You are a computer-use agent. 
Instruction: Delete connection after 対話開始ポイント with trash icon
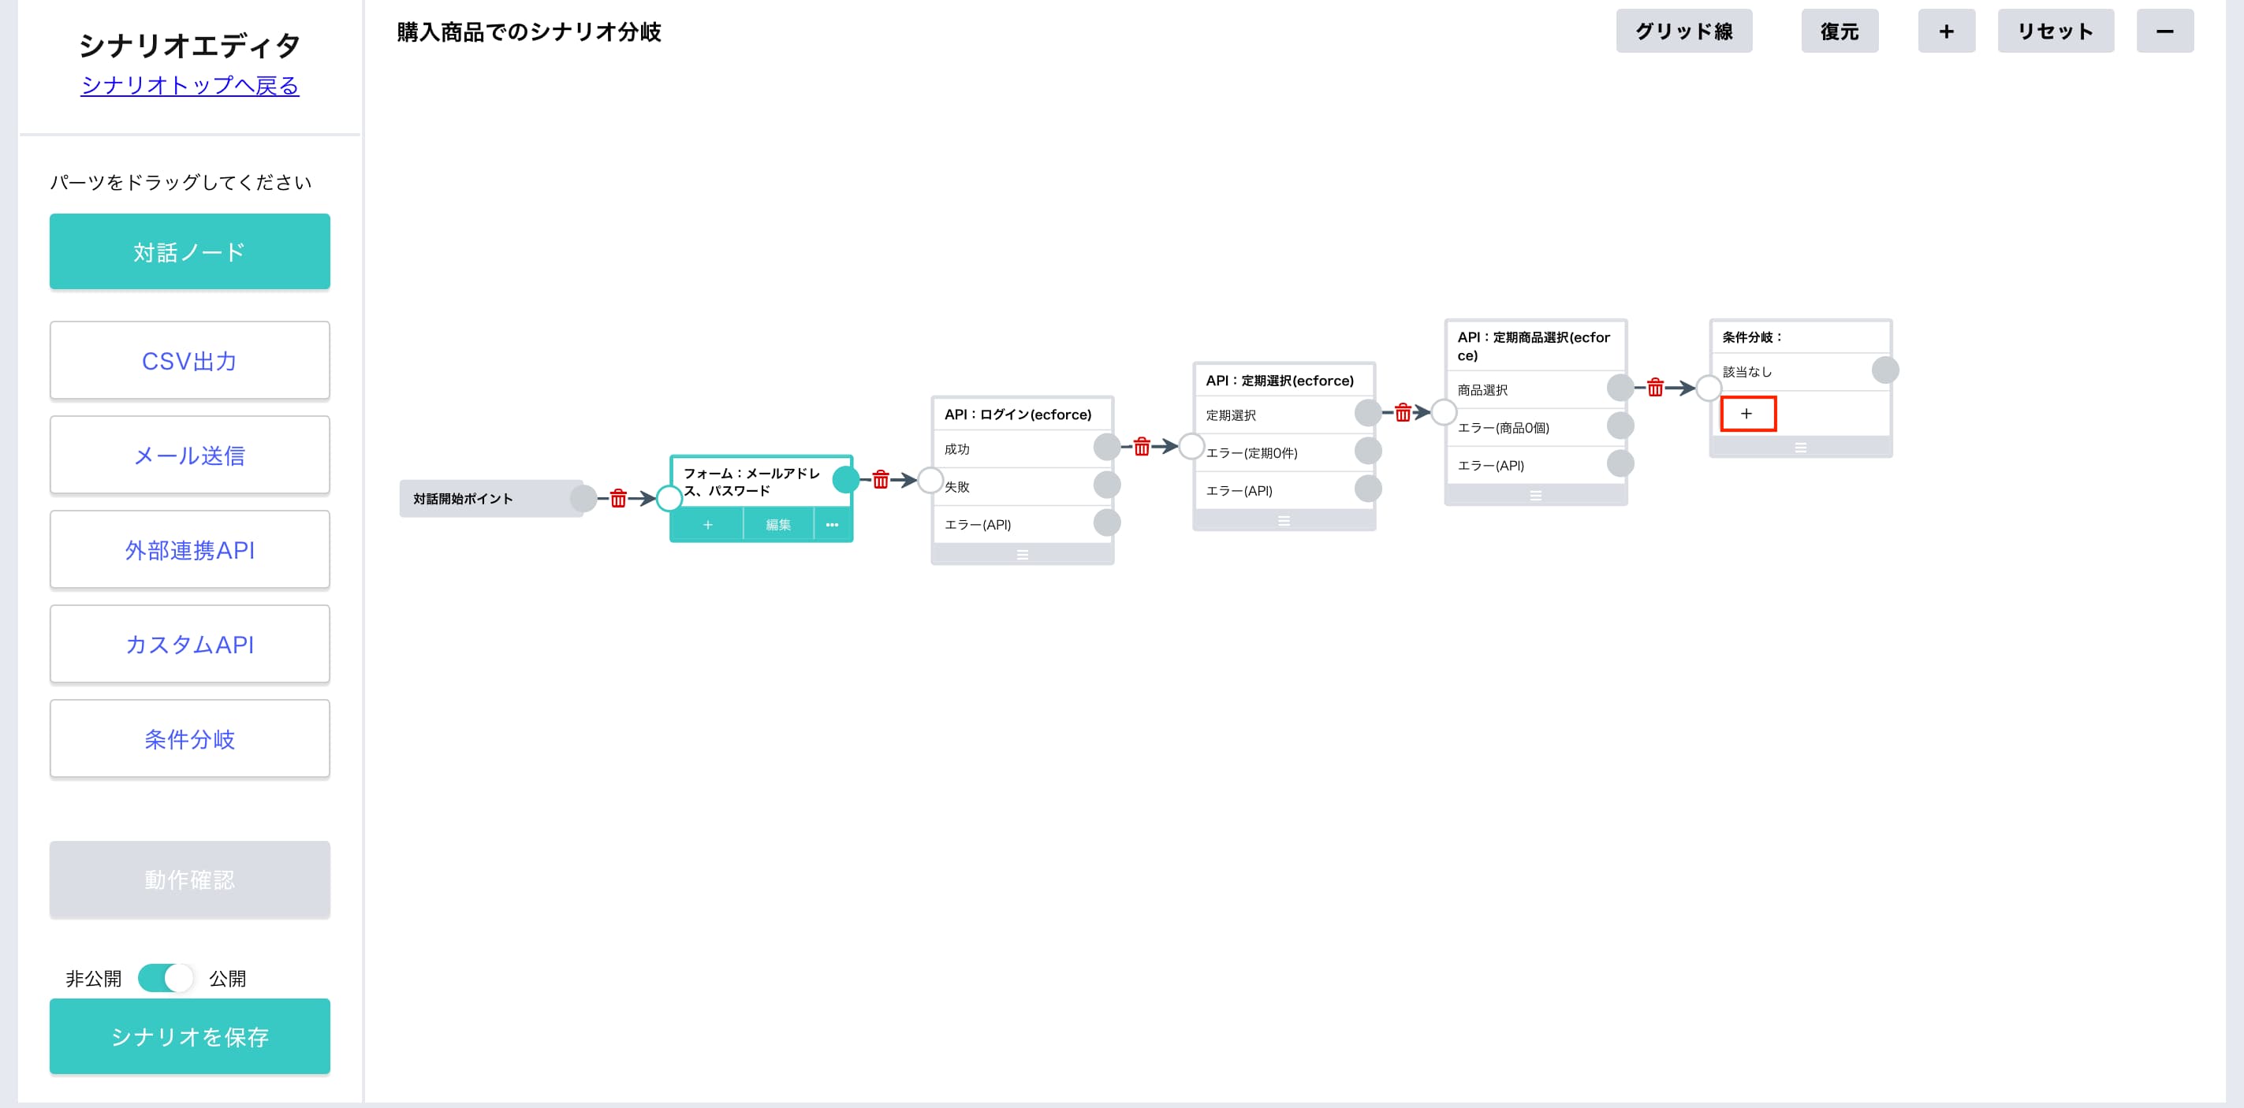[x=617, y=499]
